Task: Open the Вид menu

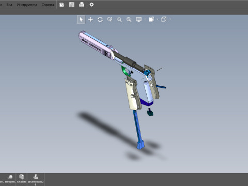Action: [9, 5]
